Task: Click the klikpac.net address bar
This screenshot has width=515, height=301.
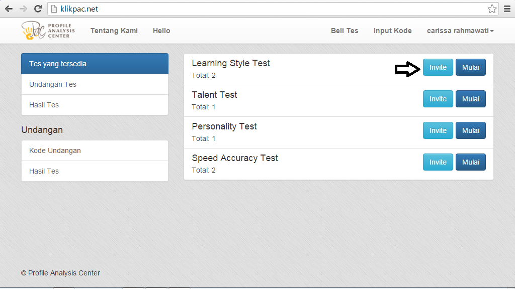Action: 267,9
